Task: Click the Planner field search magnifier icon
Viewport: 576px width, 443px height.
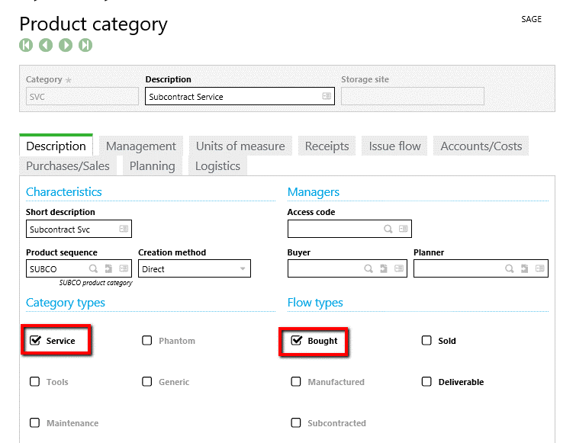Action: [x=510, y=269]
